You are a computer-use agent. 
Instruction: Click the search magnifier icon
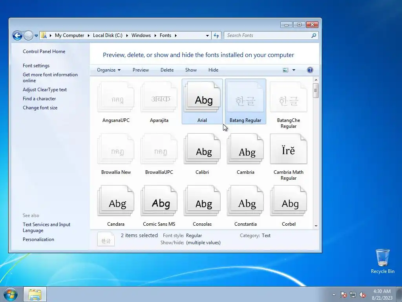[x=314, y=35]
